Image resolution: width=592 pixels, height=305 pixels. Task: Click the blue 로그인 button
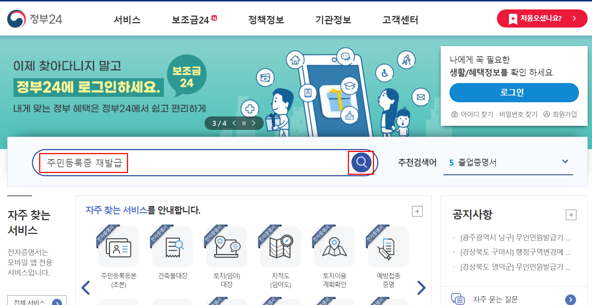pyautogui.click(x=514, y=92)
